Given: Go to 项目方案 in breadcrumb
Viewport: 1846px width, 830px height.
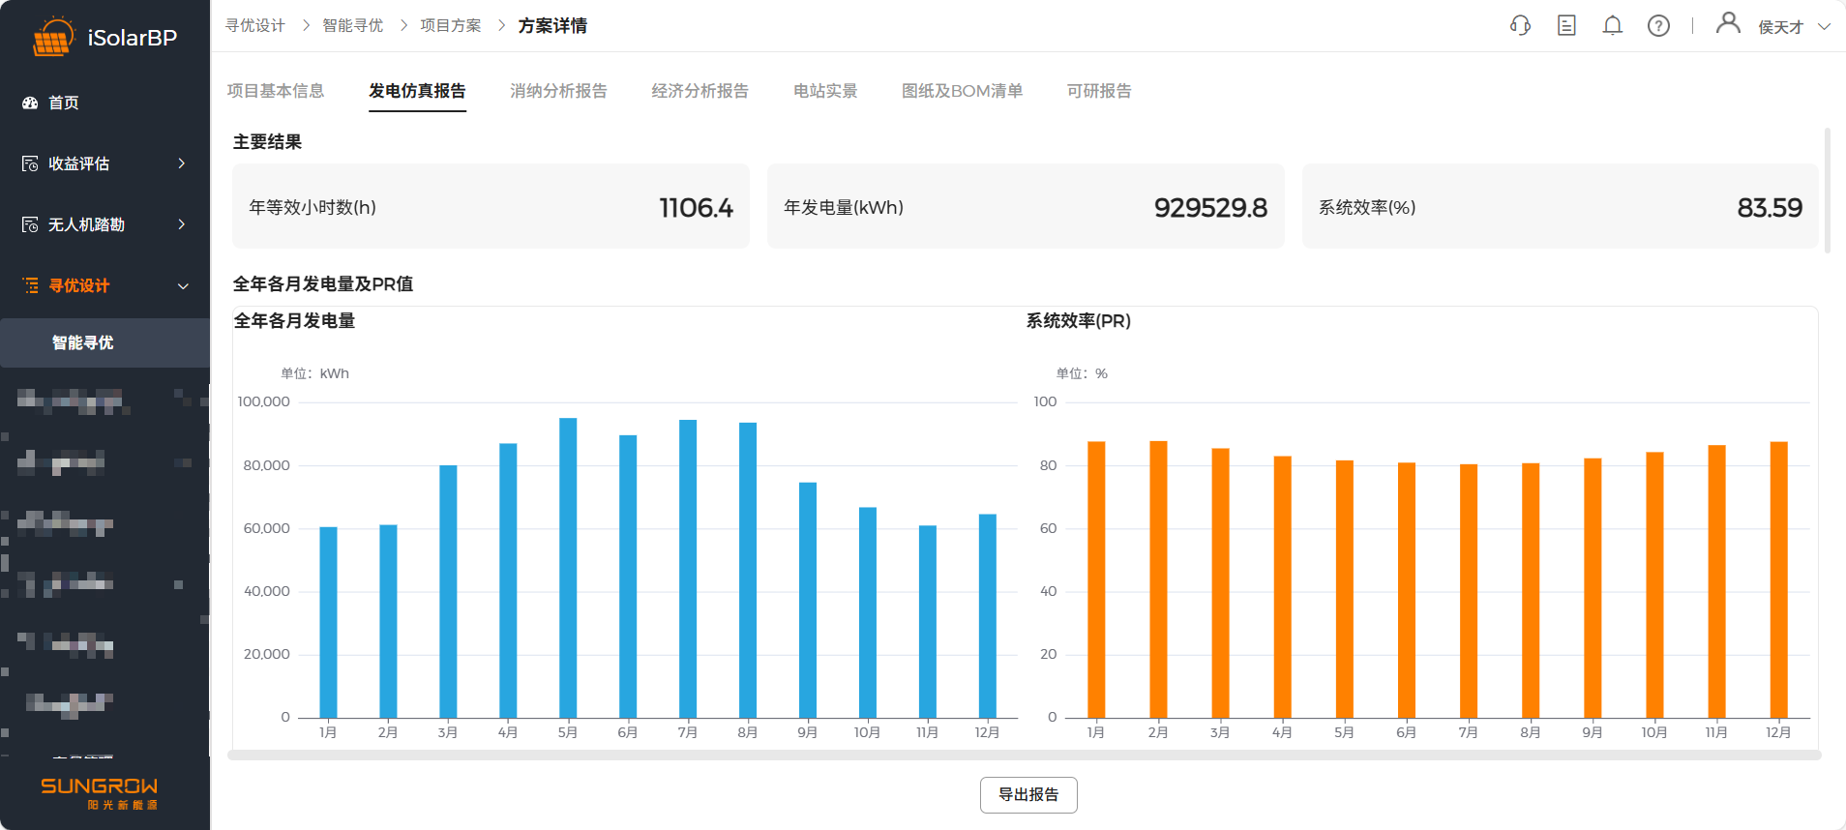Looking at the screenshot, I should (450, 26).
